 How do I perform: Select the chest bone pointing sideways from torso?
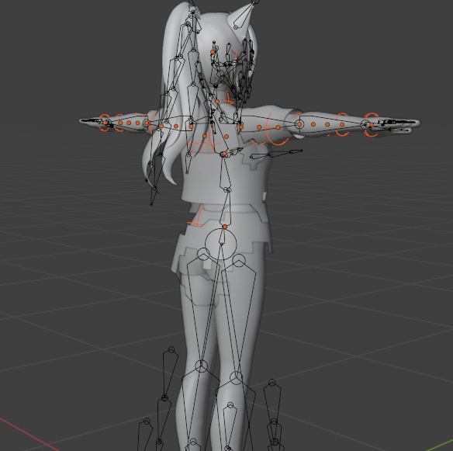pyautogui.click(x=276, y=154)
